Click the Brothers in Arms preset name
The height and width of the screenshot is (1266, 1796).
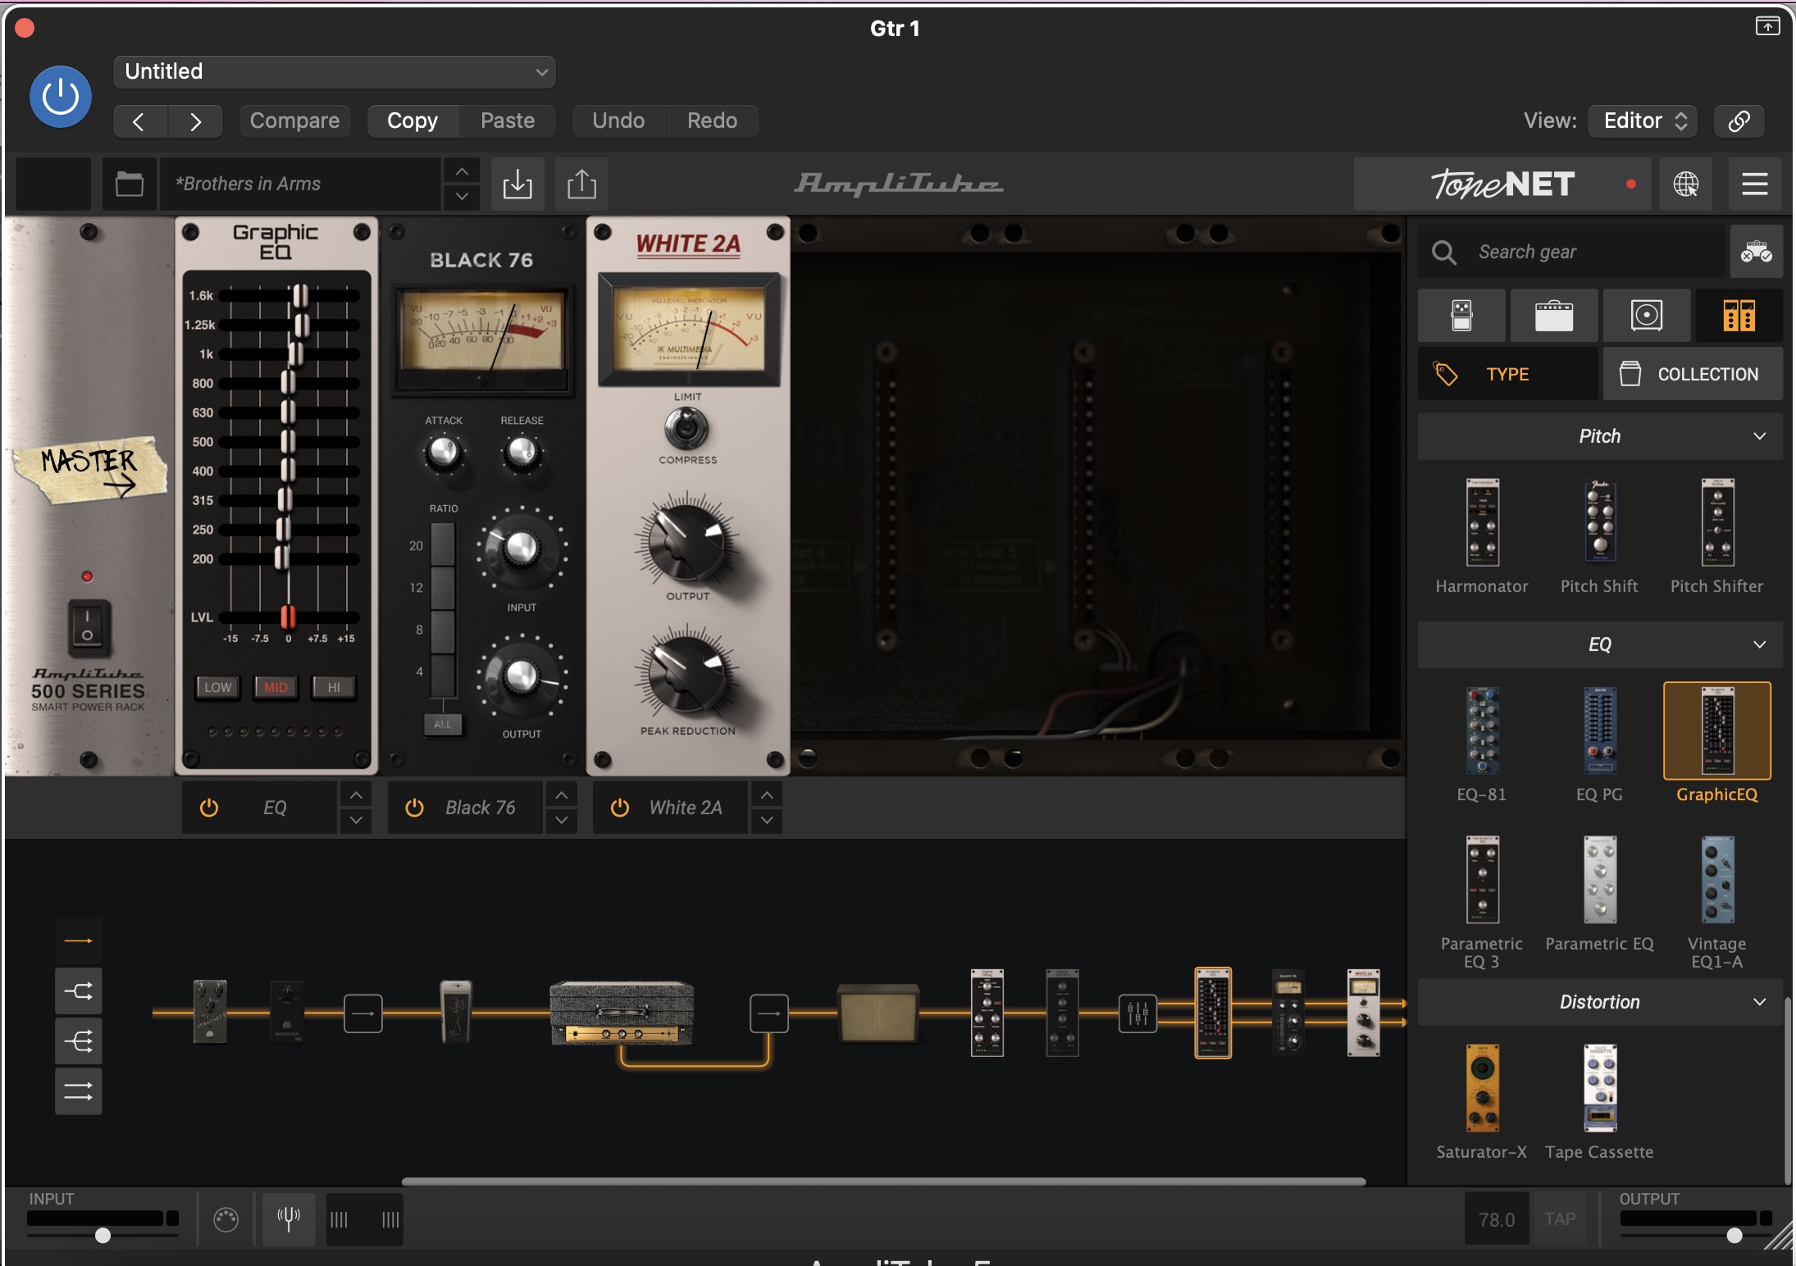pyautogui.click(x=300, y=184)
